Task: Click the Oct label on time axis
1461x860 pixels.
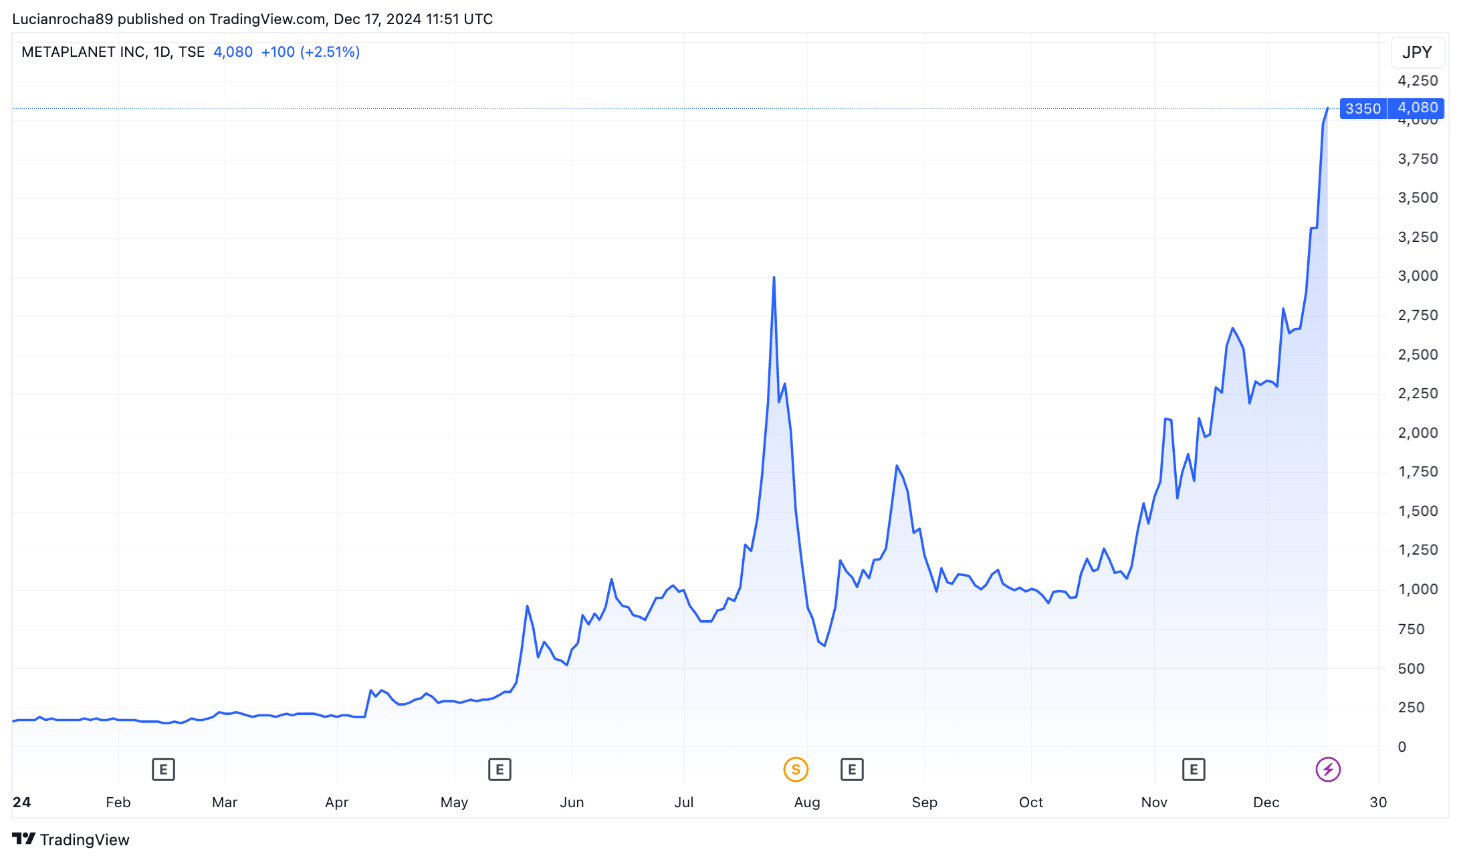Action: (1031, 802)
